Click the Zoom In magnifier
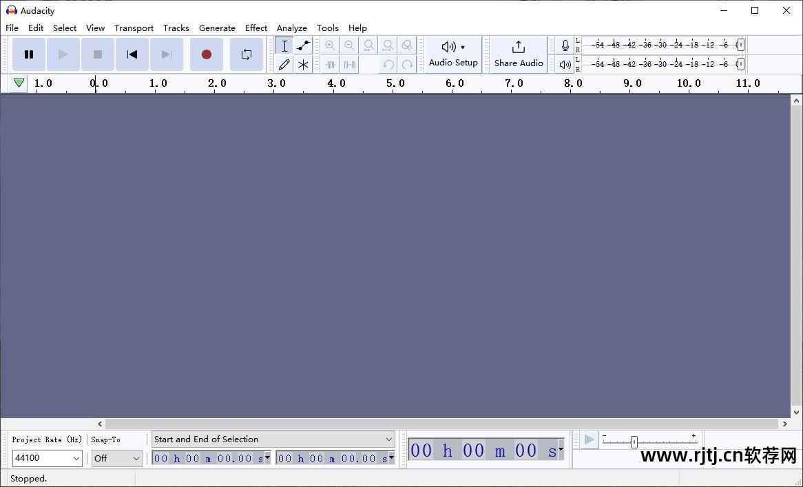803x487 pixels. 331,45
